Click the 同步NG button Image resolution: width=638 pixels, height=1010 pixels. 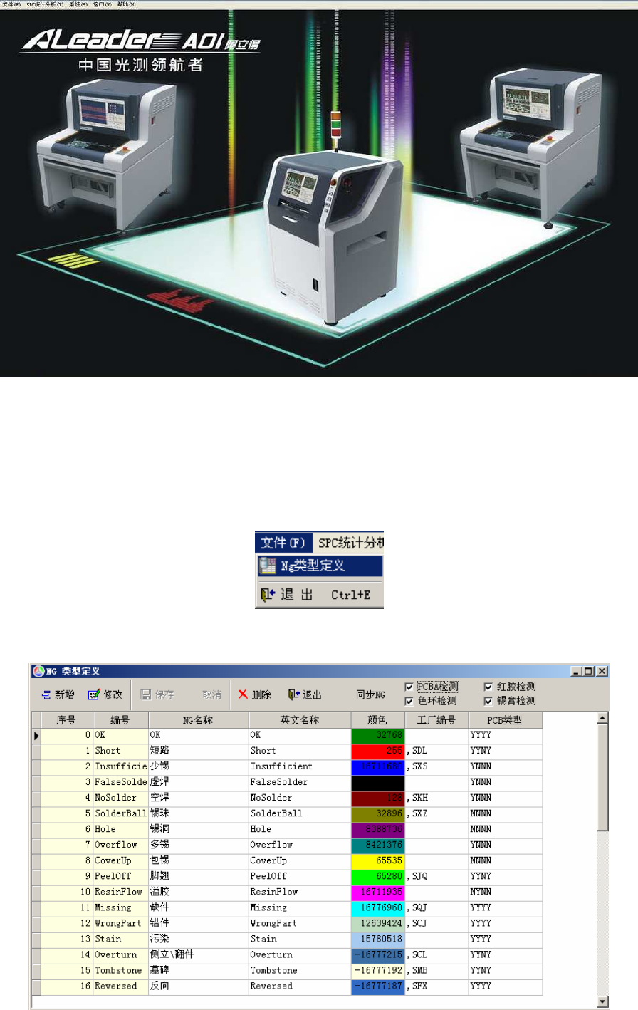[370, 694]
